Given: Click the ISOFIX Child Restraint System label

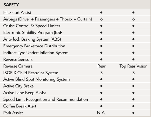Looking at the screenshot, I should coord(31,73).
